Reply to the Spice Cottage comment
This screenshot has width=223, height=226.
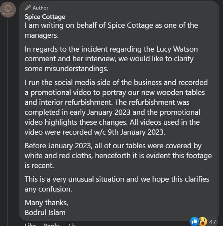52,225
